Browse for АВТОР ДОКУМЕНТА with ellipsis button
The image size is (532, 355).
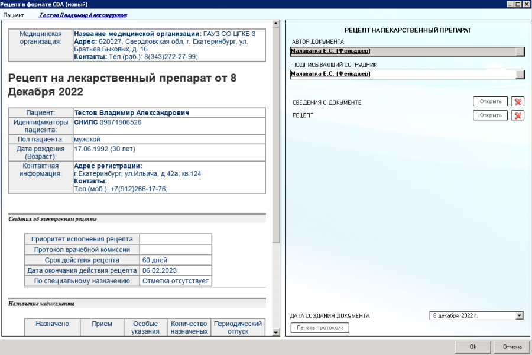520,51
